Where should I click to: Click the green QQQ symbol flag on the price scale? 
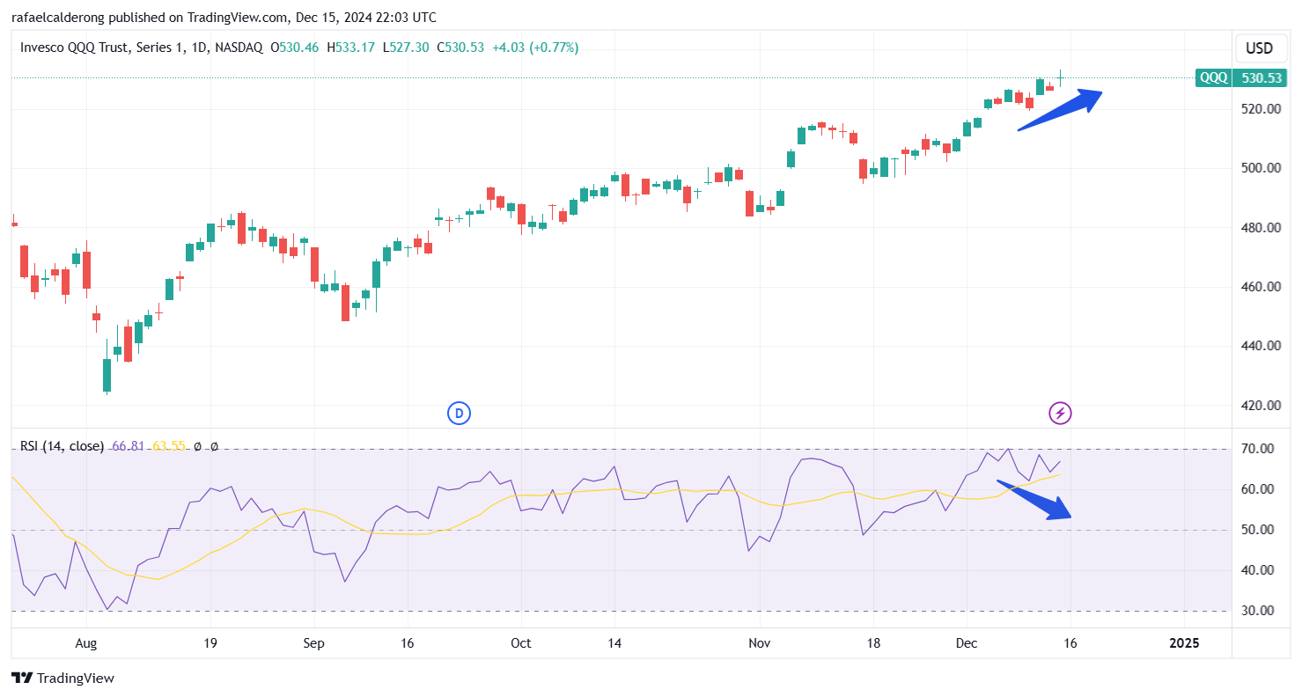(1212, 77)
